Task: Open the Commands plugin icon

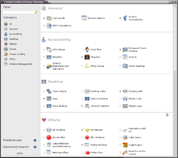Action: click(x=49, y=18)
